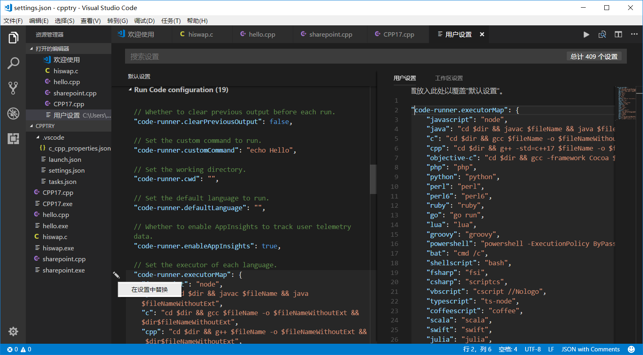Select the 用户设置 scope tab

[x=405, y=78]
